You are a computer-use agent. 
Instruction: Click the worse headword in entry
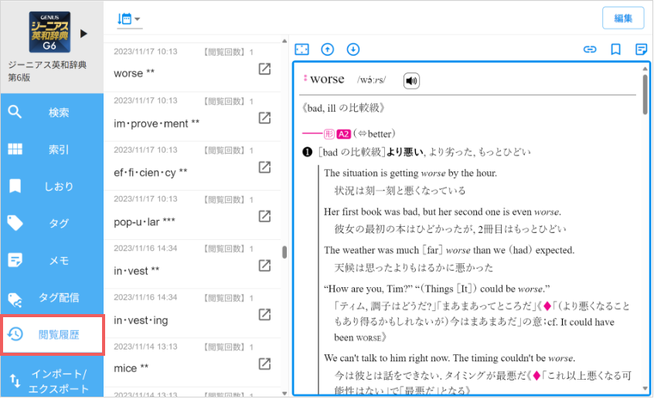click(327, 79)
